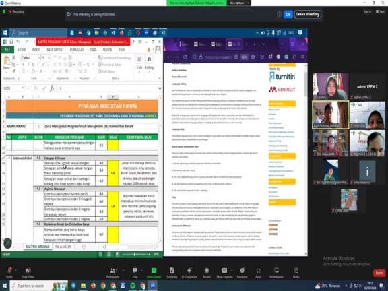Click the Mendeley logo on the web page
The image size is (388, 291).
[x=282, y=90]
